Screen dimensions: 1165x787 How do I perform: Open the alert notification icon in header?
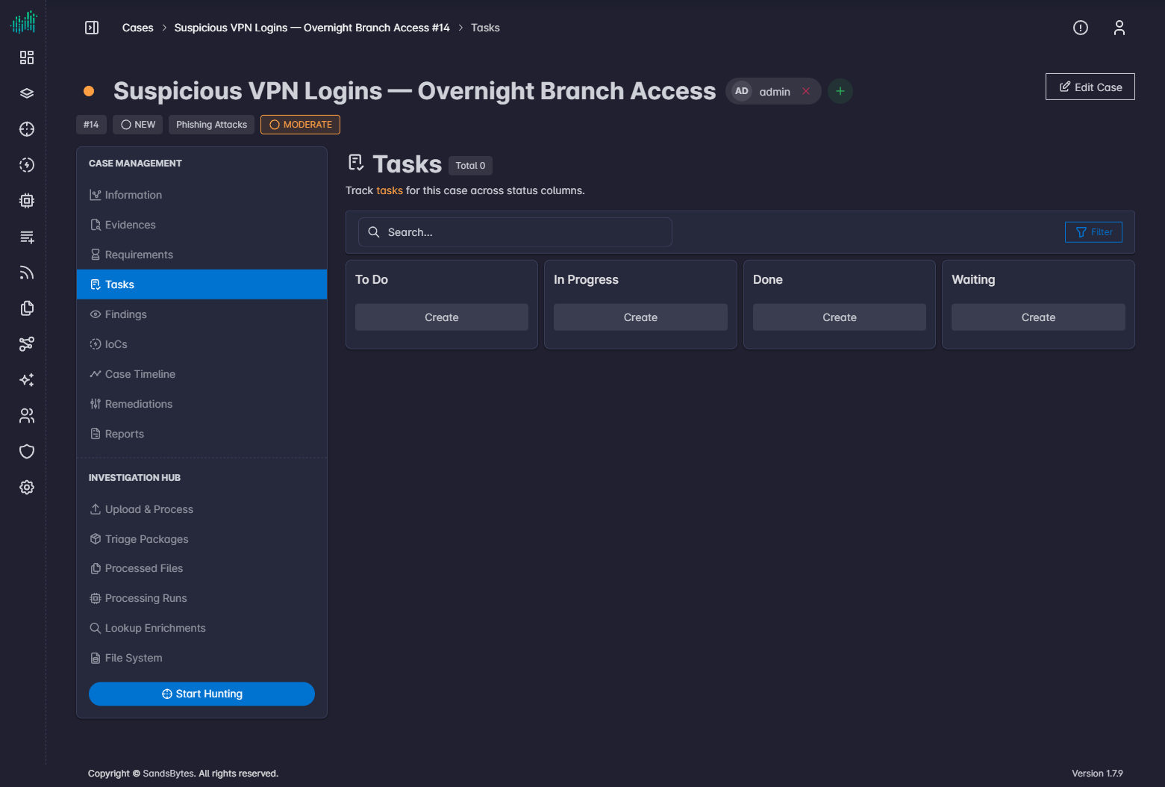(x=1081, y=28)
